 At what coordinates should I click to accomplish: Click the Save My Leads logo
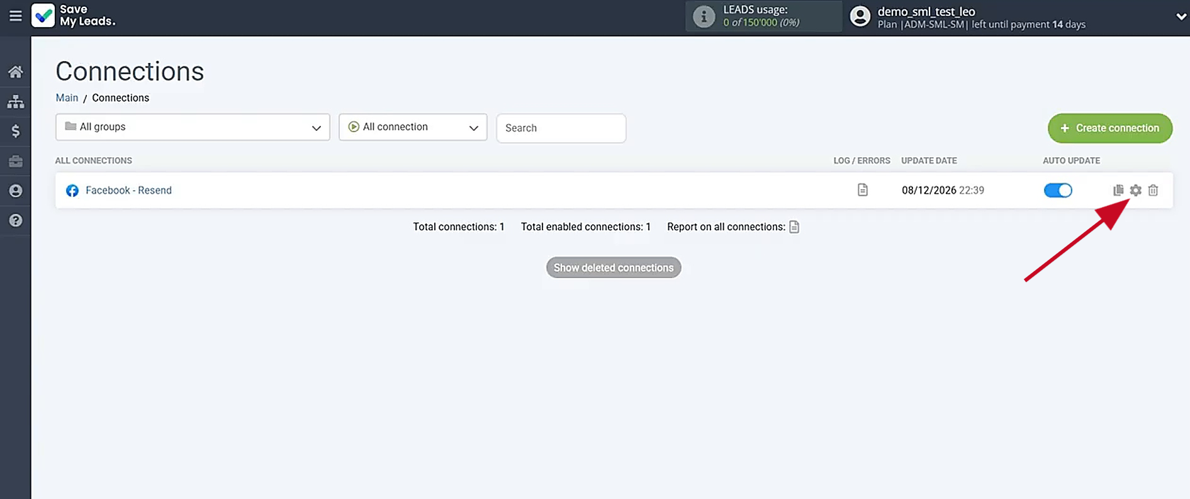(x=73, y=16)
